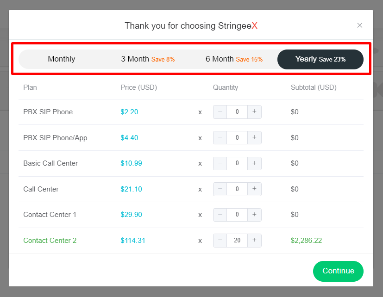Add one Contact Center 1 seat
The image size is (383, 297).
click(x=254, y=215)
